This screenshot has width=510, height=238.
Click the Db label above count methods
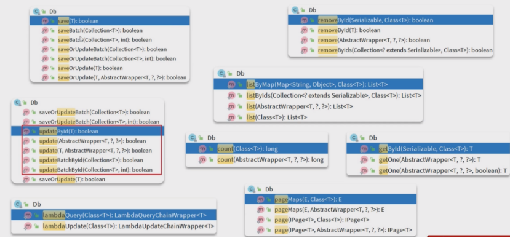212,138
